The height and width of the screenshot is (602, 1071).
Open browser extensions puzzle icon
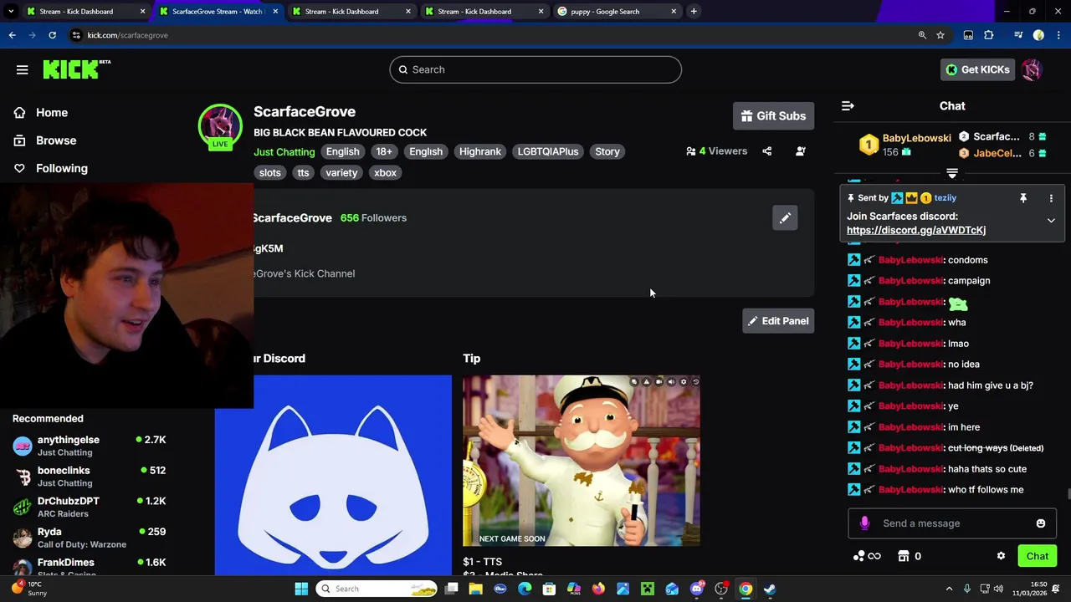pos(989,35)
